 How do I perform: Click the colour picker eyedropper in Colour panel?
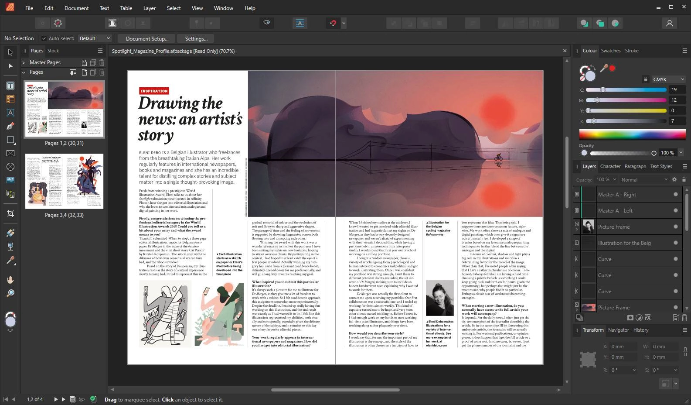point(604,68)
